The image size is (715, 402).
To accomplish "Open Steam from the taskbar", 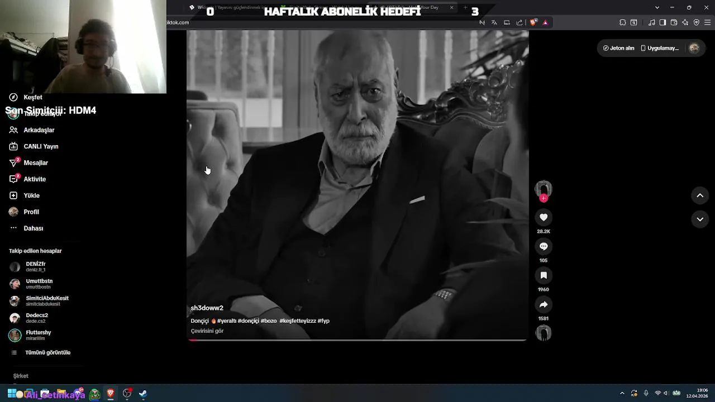I will pyautogui.click(x=143, y=394).
